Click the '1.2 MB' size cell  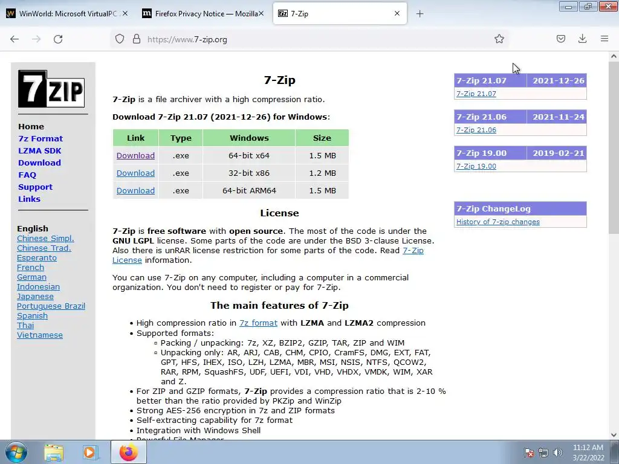coord(323,173)
